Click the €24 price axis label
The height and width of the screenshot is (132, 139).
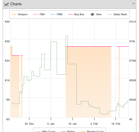click(x=7, y=61)
